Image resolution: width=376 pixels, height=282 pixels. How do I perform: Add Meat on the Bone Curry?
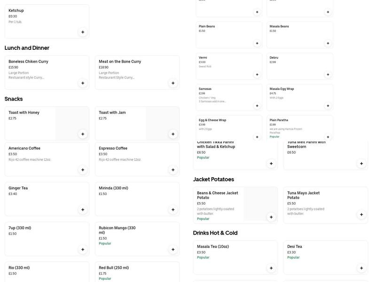coord(173,83)
